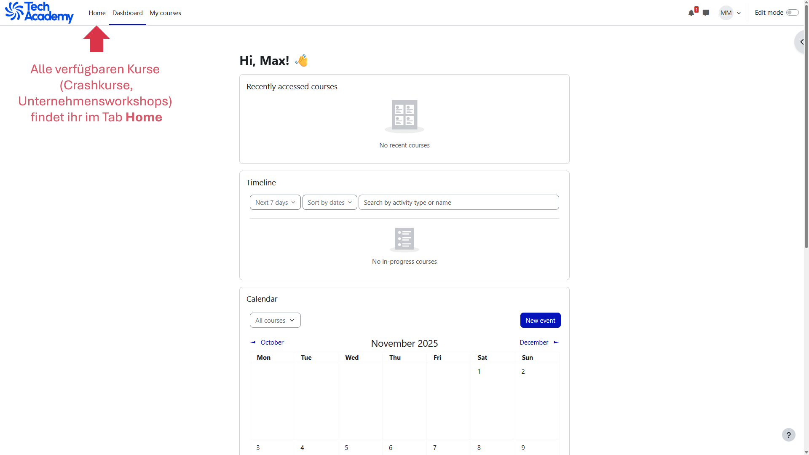This screenshot has height=455, width=809.
Task: Open the messaging chat bubble icon
Action: pos(706,13)
